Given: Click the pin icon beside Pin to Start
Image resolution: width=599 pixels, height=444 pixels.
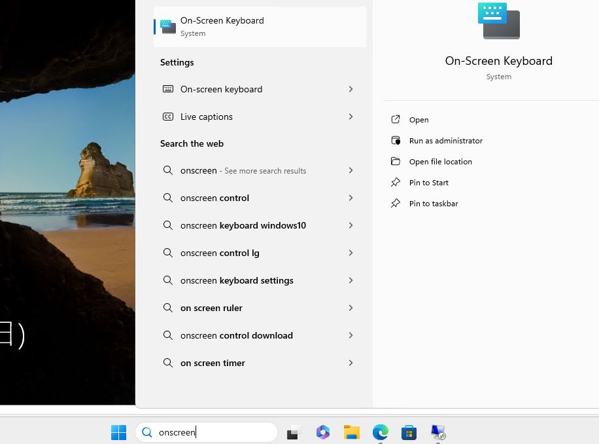Looking at the screenshot, I should click(396, 183).
